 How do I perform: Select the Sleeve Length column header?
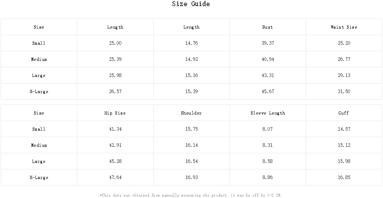point(268,113)
